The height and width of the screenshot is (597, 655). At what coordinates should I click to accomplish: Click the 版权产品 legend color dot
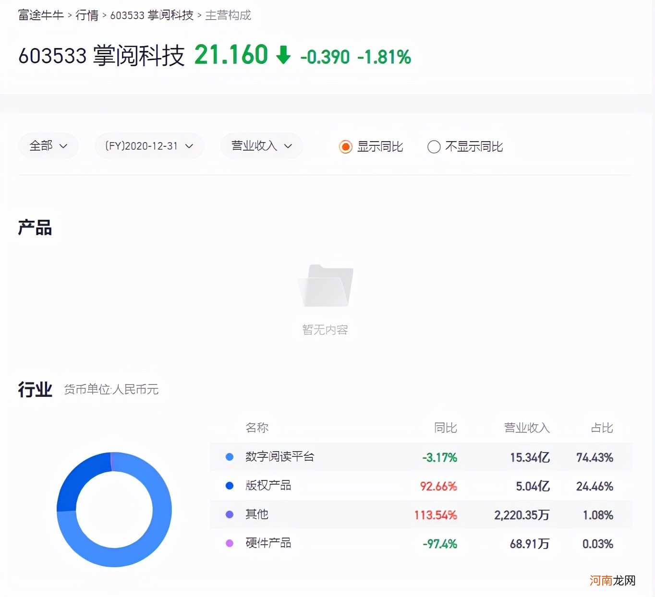coord(230,486)
